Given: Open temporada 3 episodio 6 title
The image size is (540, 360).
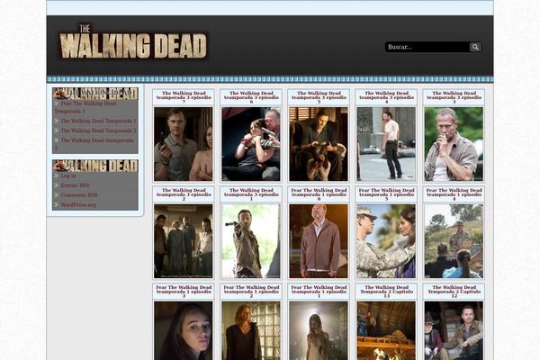Looking at the screenshot, I should (x=251, y=97).
